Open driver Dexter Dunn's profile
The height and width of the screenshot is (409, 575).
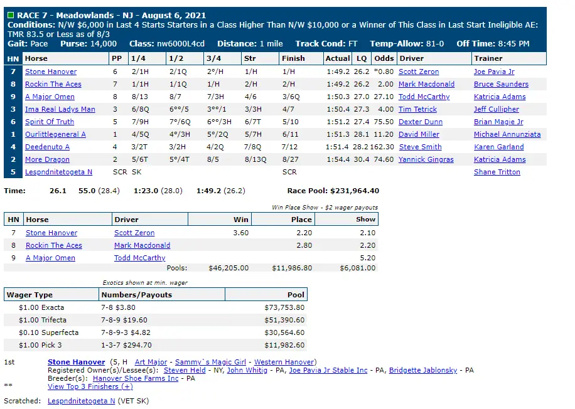pos(421,122)
